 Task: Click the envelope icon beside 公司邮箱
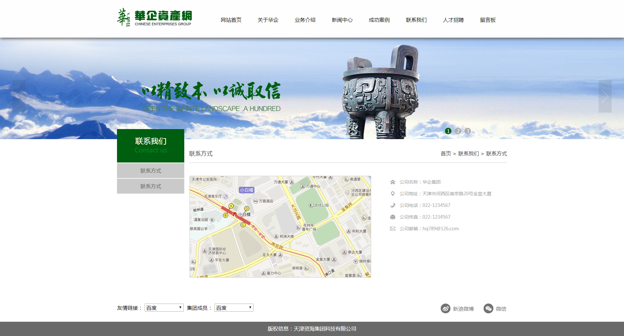point(393,229)
